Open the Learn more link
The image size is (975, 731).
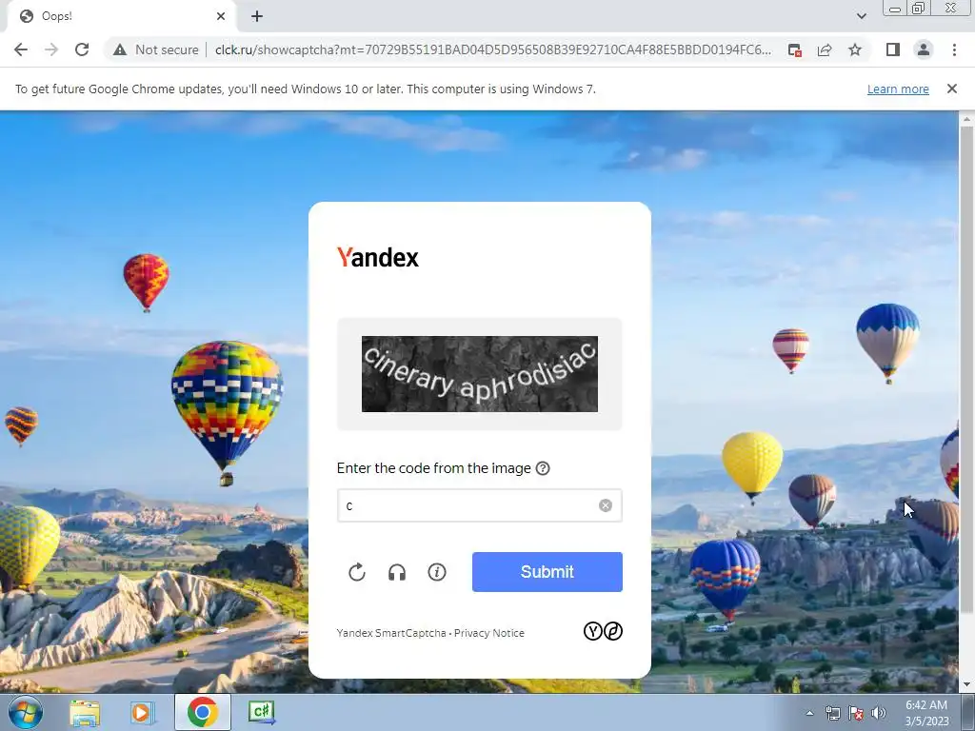pos(898,89)
